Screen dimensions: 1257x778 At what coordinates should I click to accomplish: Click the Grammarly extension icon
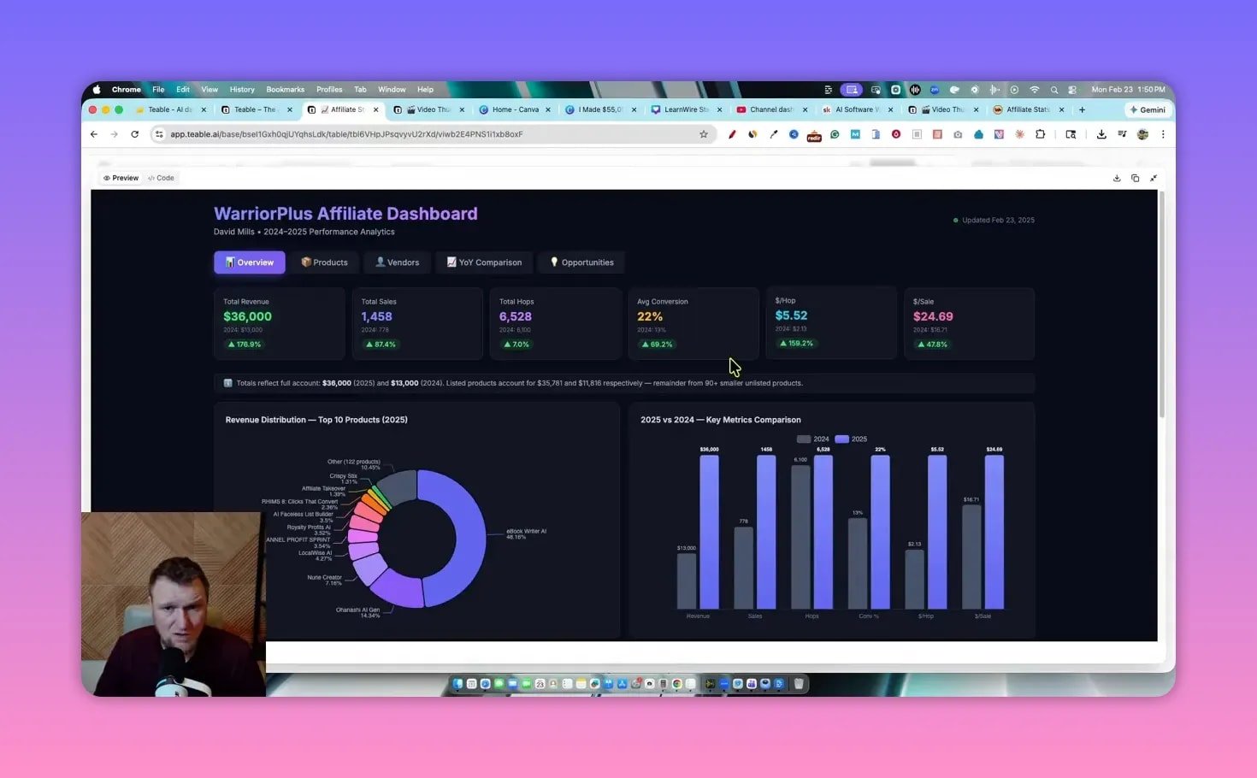(835, 134)
